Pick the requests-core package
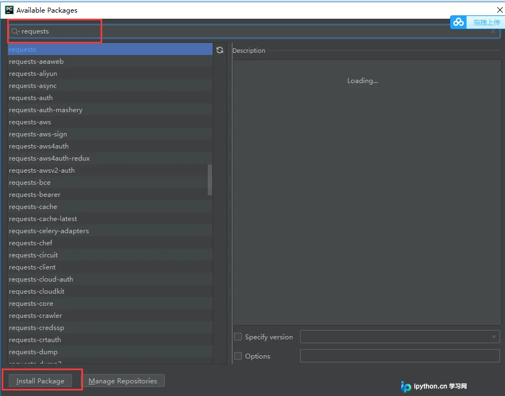The width and height of the screenshot is (505, 396). (110, 303)
